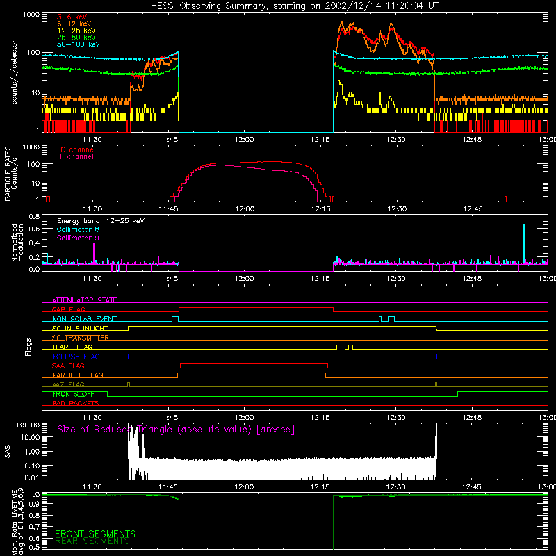The height and width of the screenshot is (556, 556).
Task: Click the FRONT SEGMENTS legend label
Action: (95, 534)
